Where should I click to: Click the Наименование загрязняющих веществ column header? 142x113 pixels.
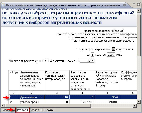(32, 80)
